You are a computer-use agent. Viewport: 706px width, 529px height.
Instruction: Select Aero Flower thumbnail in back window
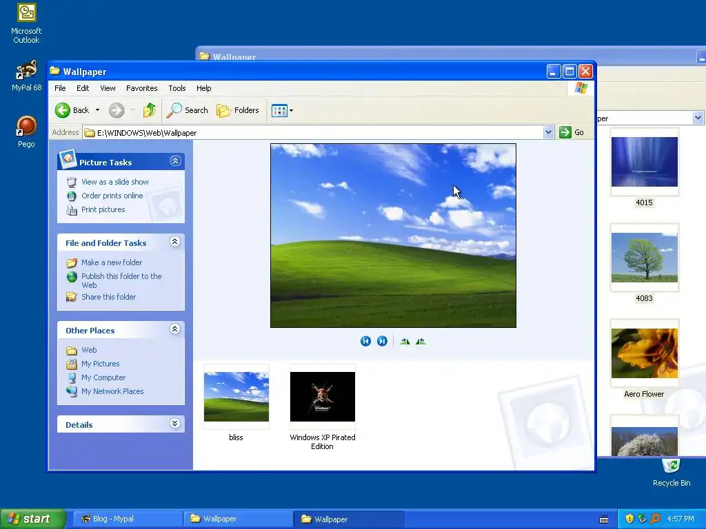(645, 353)
